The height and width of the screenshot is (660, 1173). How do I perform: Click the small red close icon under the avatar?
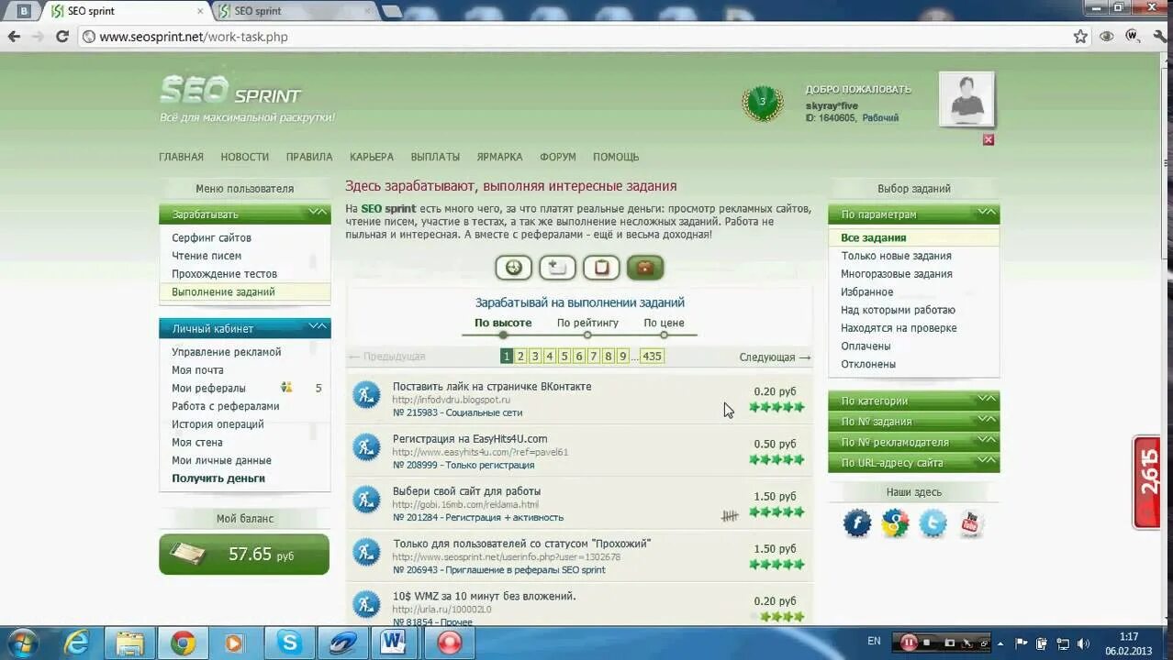point(989,139)
